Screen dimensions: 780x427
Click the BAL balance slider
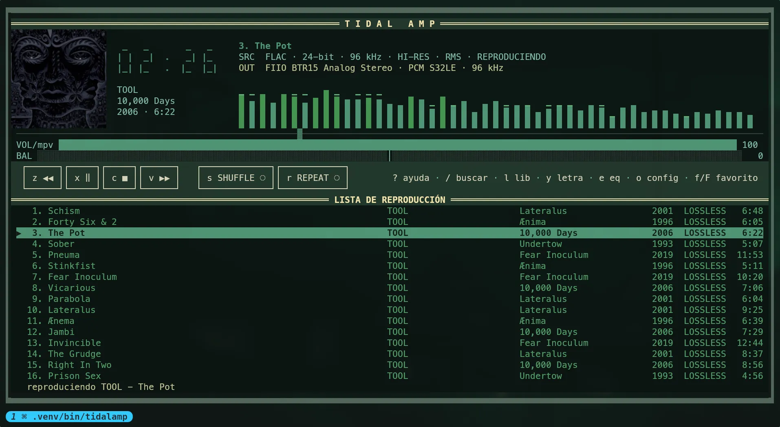pyautogui.click(x=389, y=156)
